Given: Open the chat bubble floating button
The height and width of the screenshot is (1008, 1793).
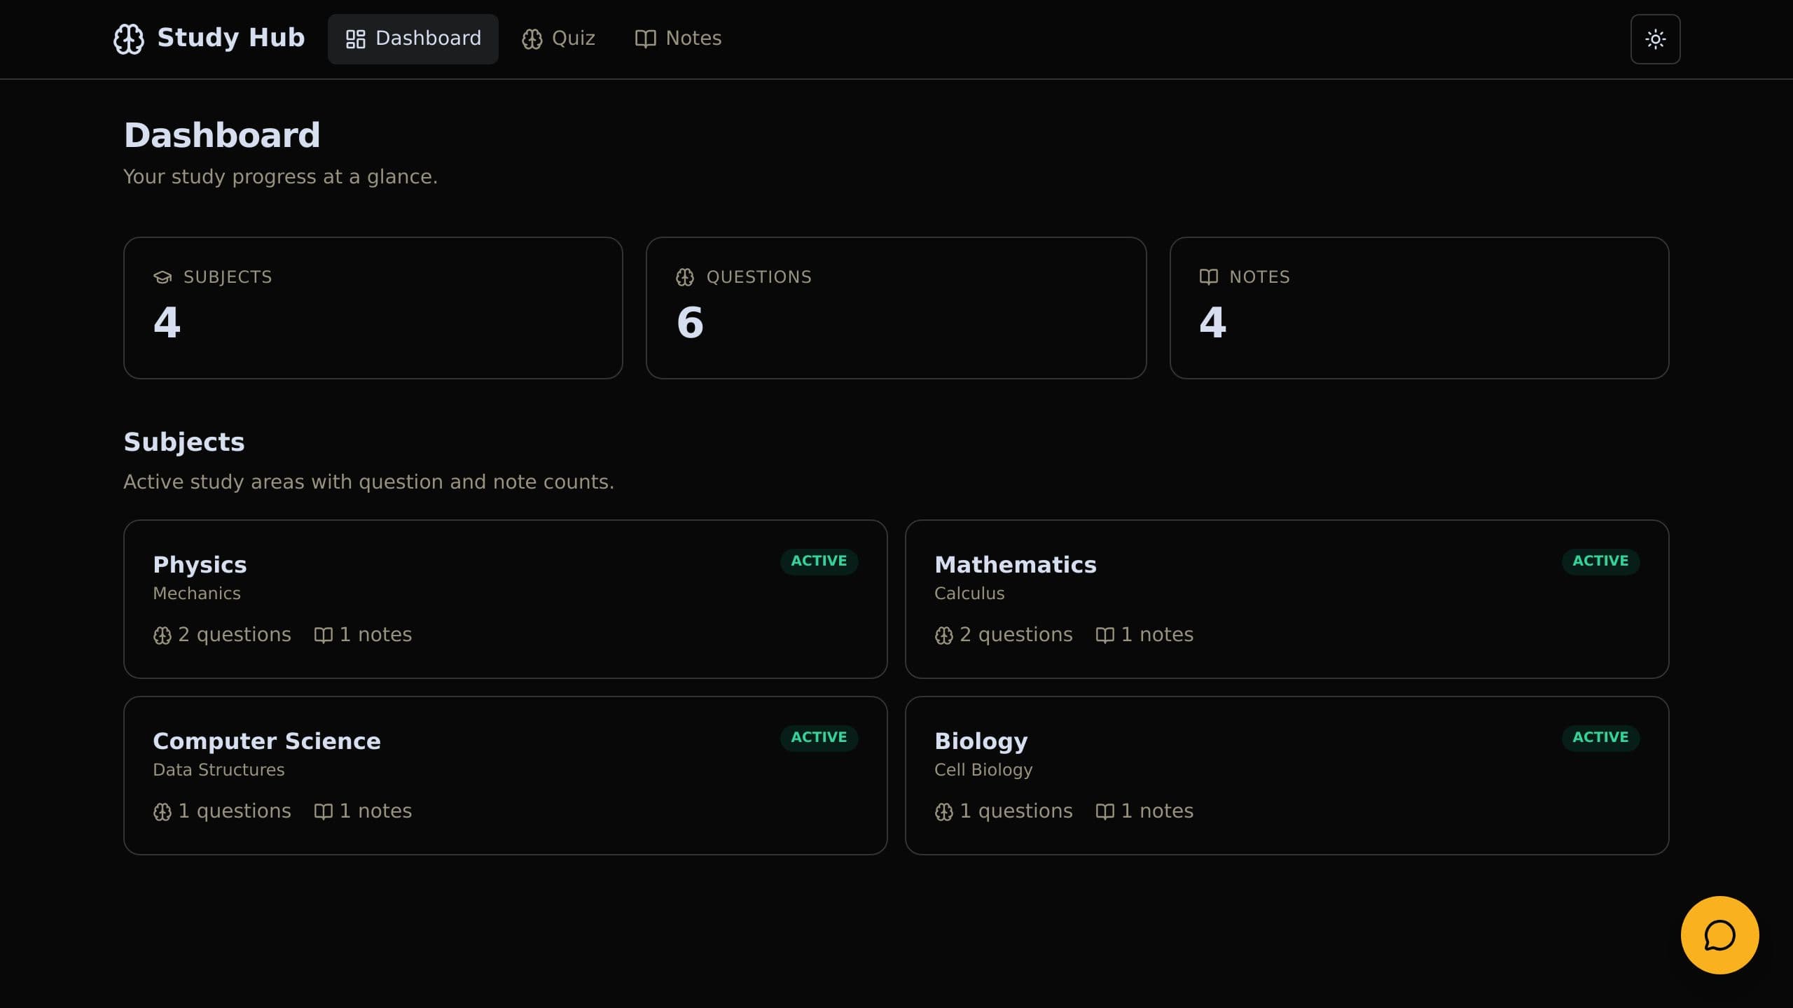Looking at the screenshot, I should pos(1719,935).
